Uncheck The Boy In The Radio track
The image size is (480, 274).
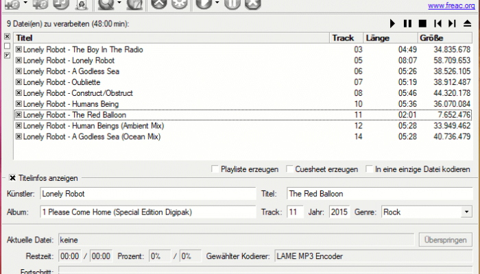point(19,49)
